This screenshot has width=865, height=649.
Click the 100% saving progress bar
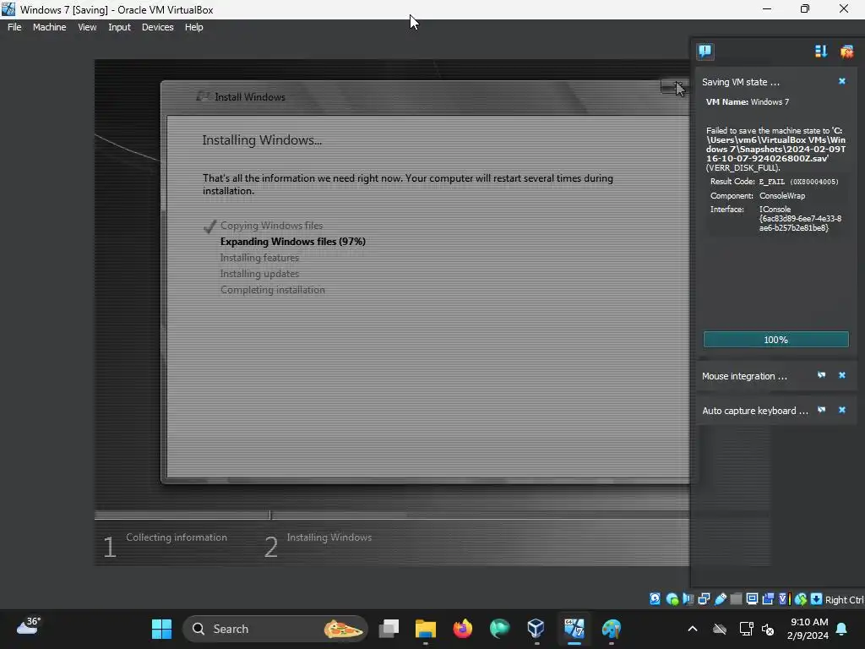775,340
